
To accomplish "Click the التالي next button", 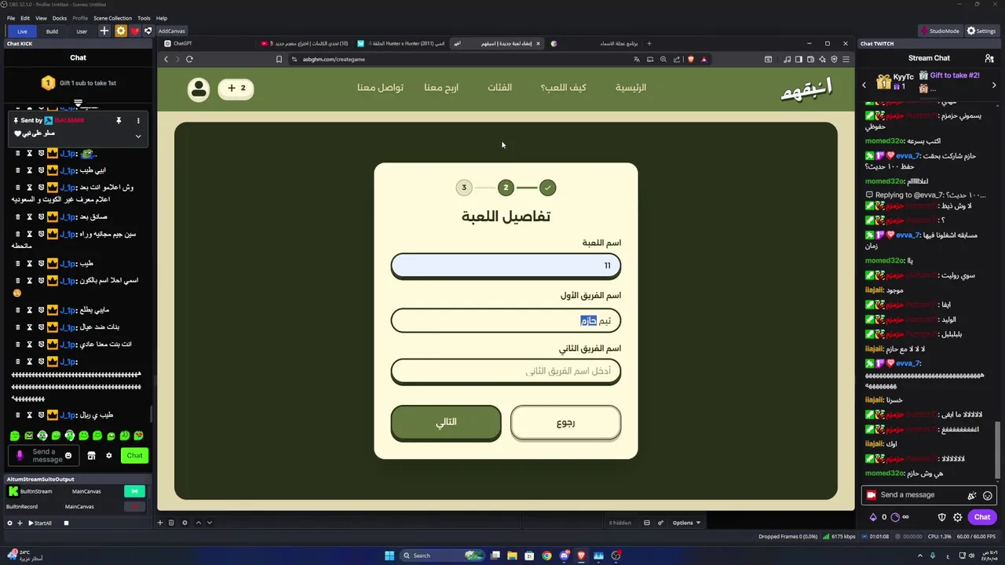I will click(x=446, y=423).
